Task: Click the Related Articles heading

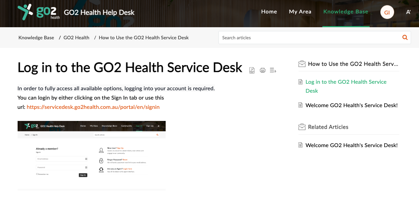Action: 328,127
